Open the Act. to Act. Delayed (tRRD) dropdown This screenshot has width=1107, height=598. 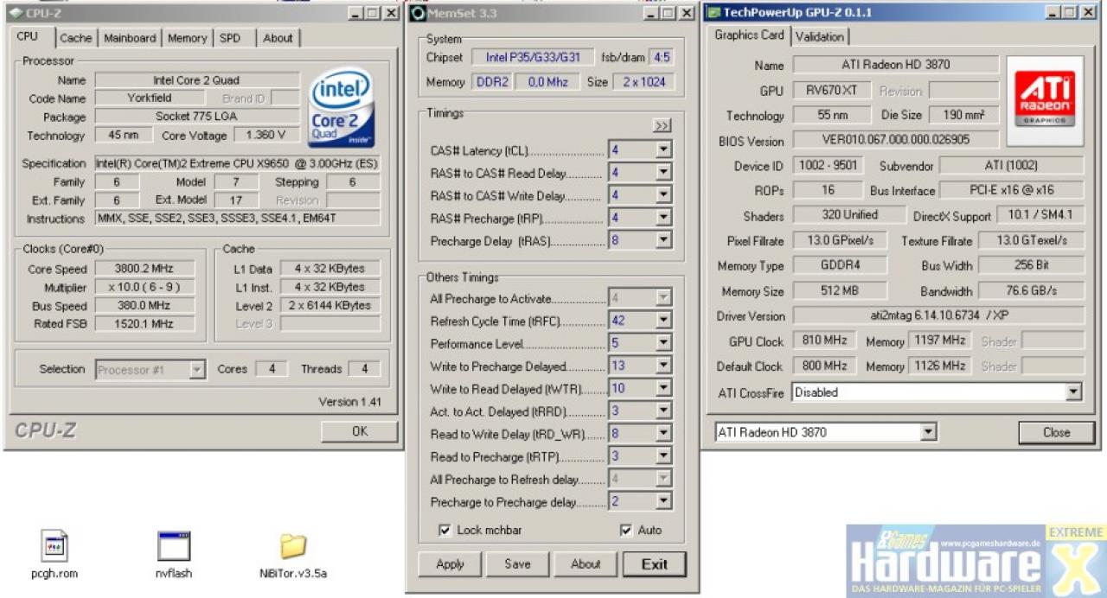click(663, 410)
